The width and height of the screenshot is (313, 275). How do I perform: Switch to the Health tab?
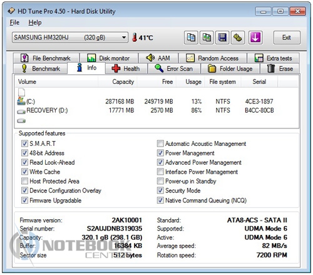(x=126, y=68)
